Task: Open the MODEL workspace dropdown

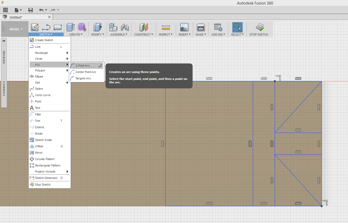Action: (16, 29)
